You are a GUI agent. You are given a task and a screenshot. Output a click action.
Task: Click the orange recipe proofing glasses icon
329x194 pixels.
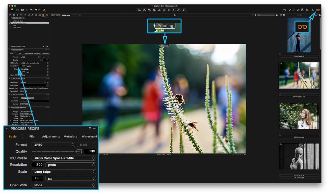[x=318, y=10]
